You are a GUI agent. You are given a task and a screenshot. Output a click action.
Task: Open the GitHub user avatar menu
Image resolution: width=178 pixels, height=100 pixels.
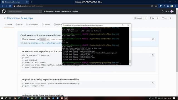click(x=172, y=11)
